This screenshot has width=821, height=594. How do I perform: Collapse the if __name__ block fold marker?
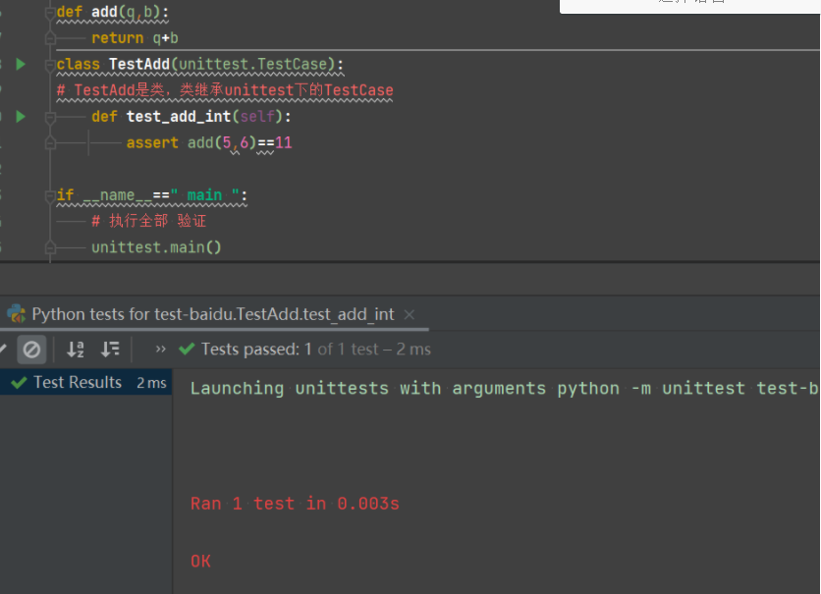(50, 195)
